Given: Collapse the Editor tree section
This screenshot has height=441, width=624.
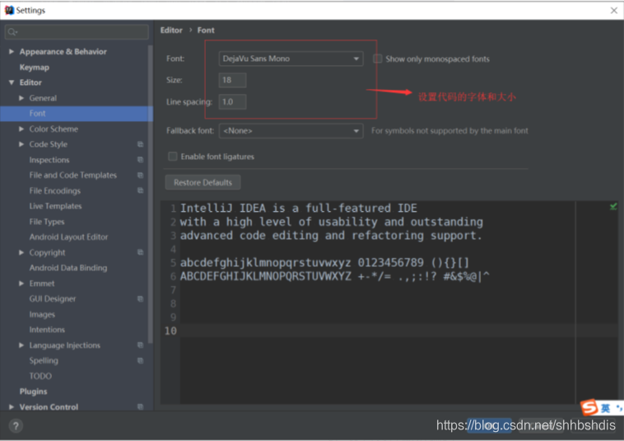Looking at the screenshot, I should click(x=12, y=82).
